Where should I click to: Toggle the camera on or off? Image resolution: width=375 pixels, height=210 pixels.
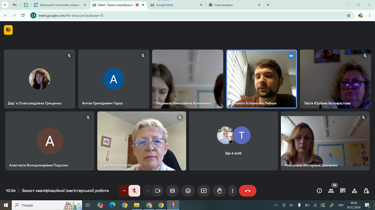click(158, 191)
